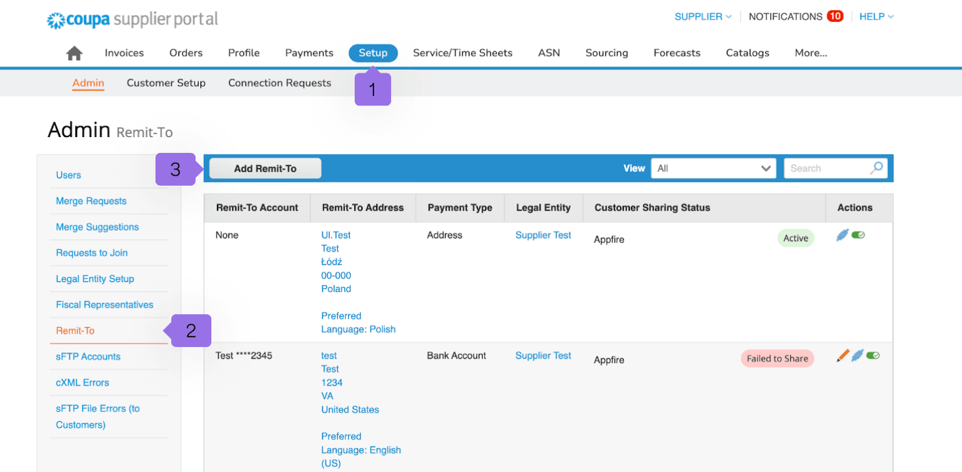Open cXML Errors in the sidebar
Viewport: 962px width, 472px height.
coord(83,383)
